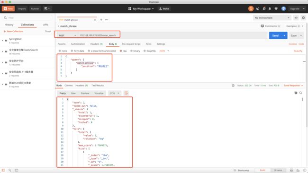Open the notifications bell

click(x=270, y=9)
